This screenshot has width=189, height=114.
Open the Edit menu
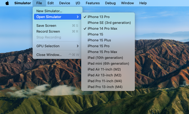[50, 3]
